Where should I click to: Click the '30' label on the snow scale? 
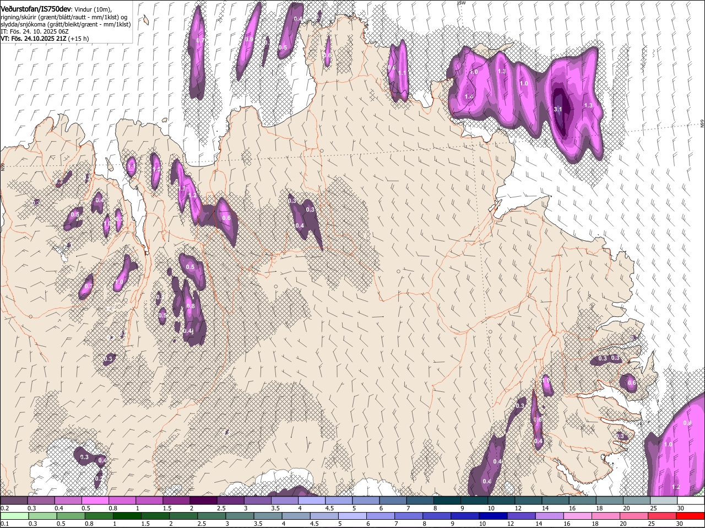(x=681, y=508)
